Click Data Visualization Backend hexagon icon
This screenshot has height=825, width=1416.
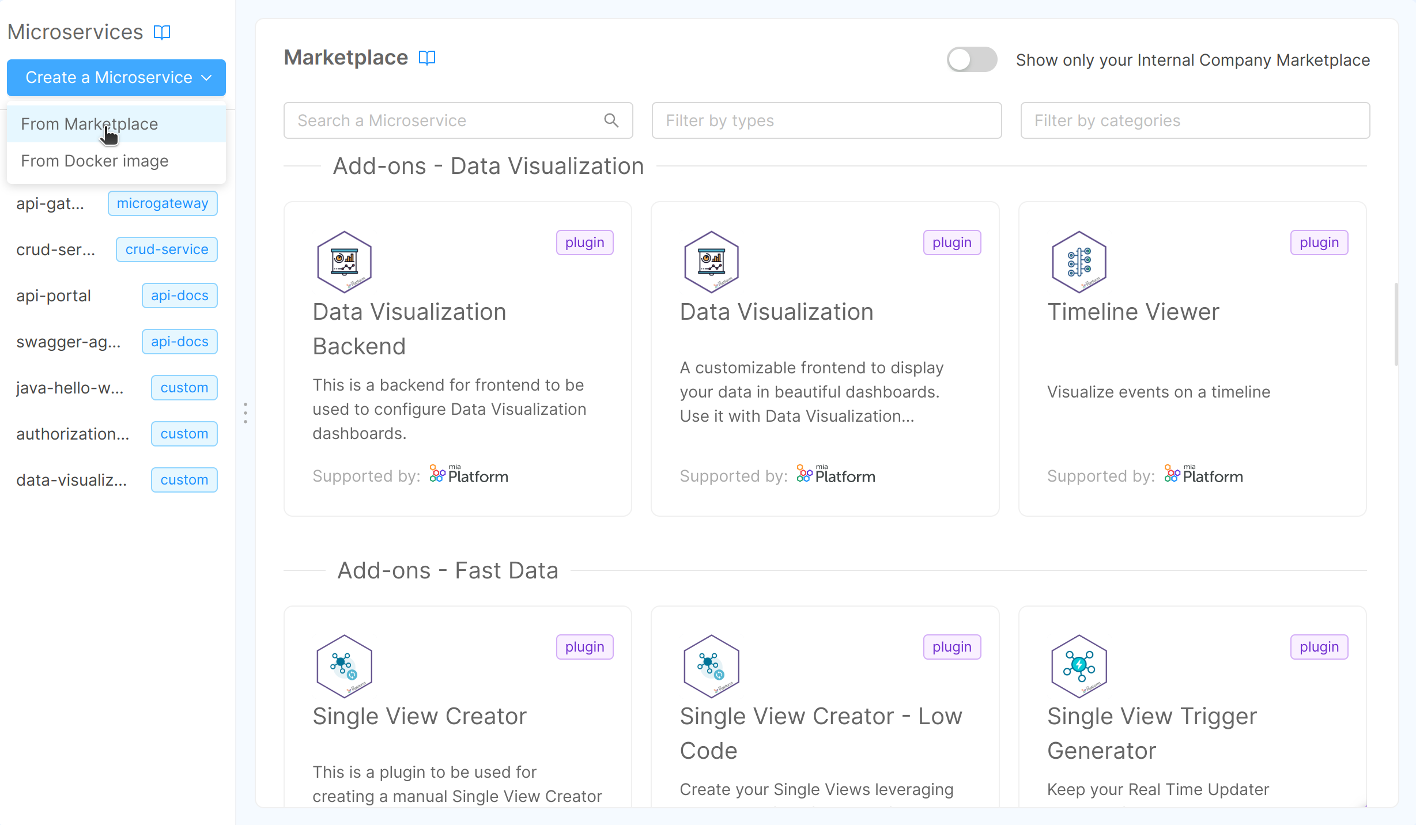point(344,262)
